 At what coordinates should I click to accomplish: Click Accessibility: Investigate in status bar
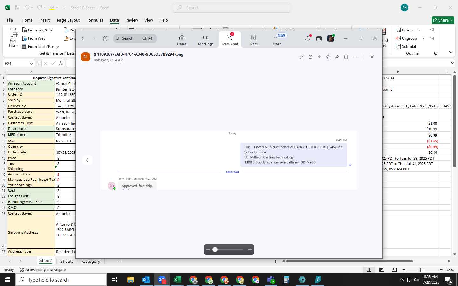point(43,270)
